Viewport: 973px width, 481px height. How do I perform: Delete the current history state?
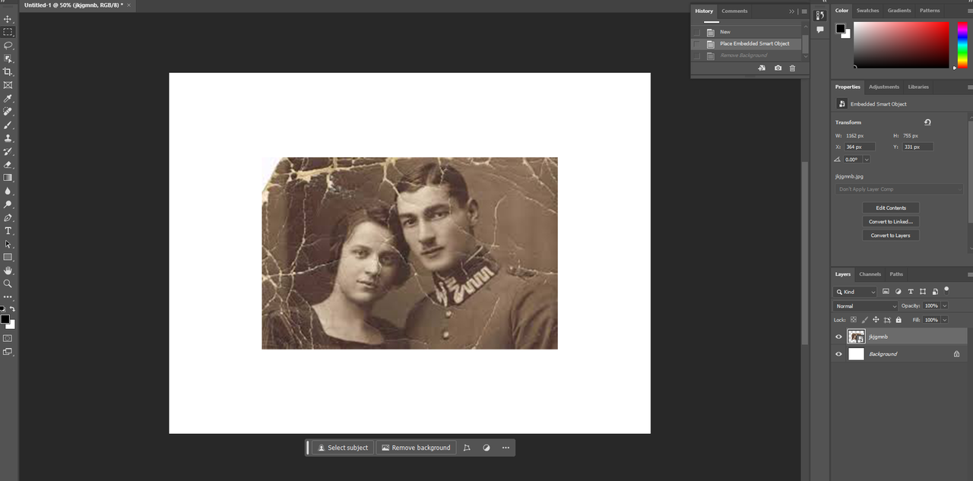click(x=792, y=68)
